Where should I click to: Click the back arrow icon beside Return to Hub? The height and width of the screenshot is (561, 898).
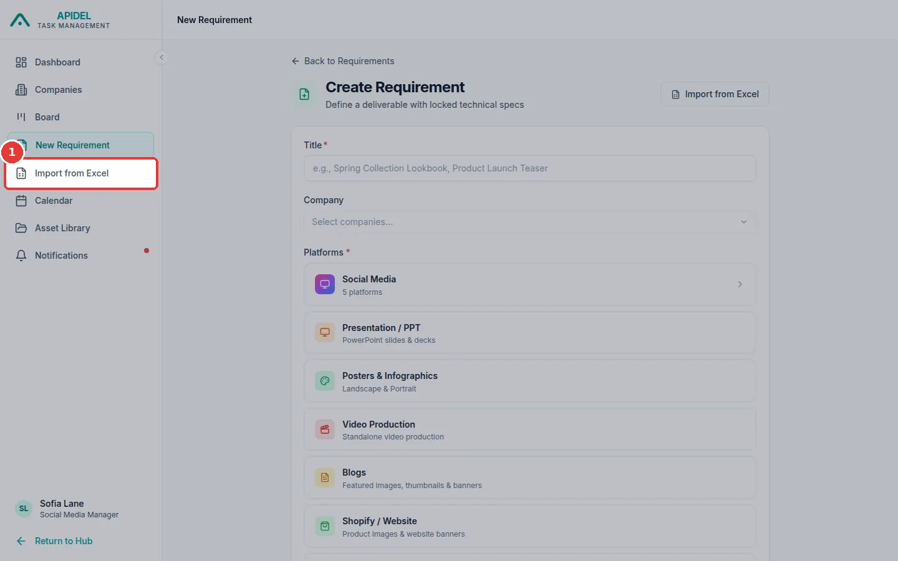[x=21, y=541]
